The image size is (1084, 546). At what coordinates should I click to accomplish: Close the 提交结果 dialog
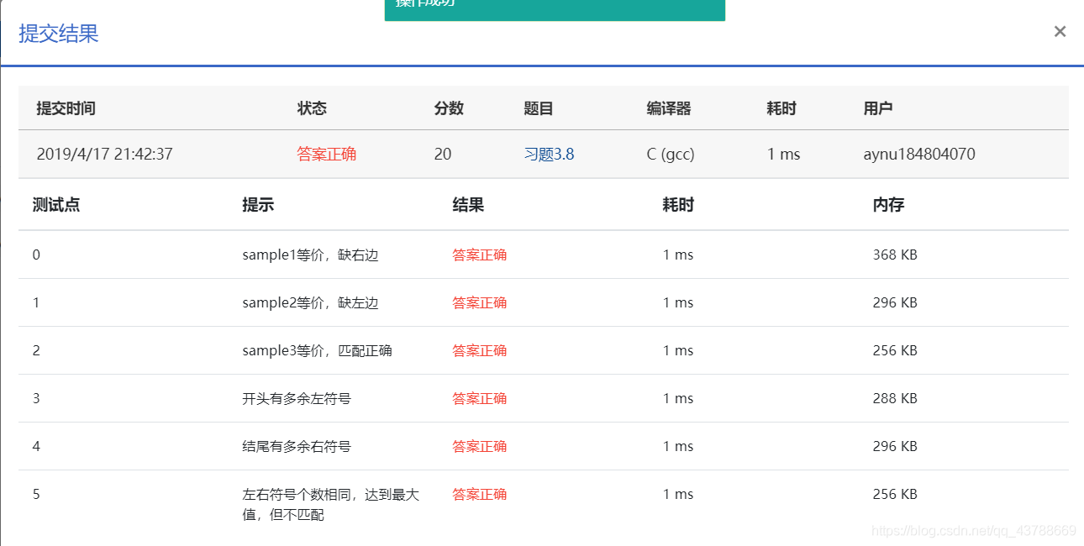[x=1060, y=31]
